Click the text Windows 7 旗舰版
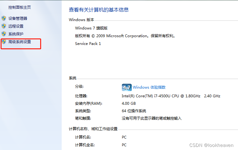 point(91,28)
